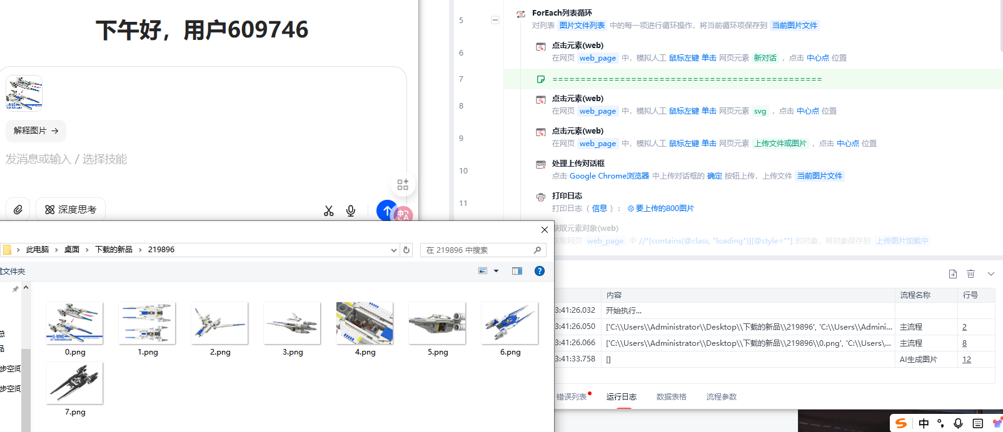Viewport: 1003px width, 432px height.
Task: Click the Sogou input method S icon
Action: [x=901, y=423]
